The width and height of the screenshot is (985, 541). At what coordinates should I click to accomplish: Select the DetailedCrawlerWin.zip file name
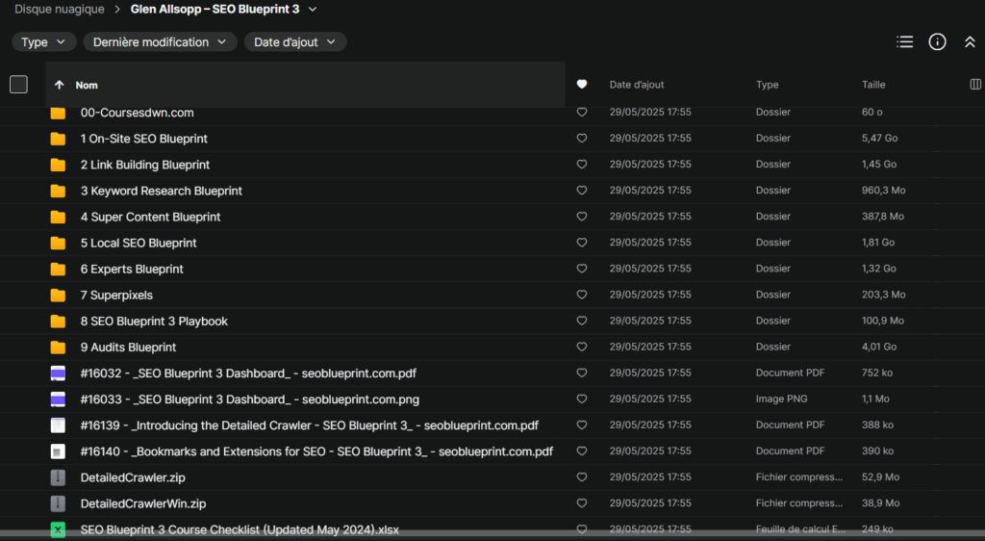(x=143, y=503)
